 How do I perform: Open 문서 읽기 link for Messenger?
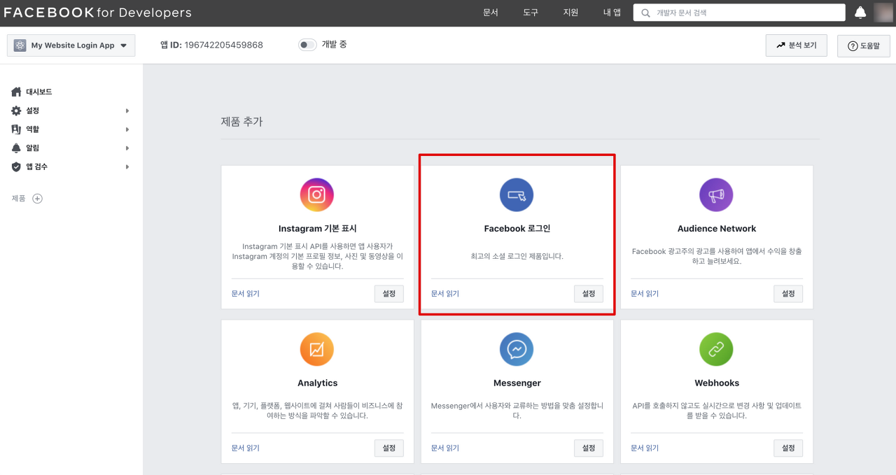pos(445,448)
